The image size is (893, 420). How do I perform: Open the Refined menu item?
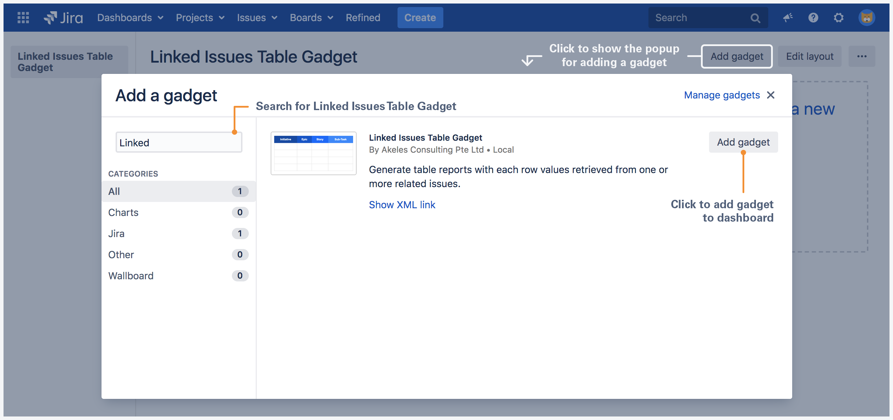pos(363,18)
